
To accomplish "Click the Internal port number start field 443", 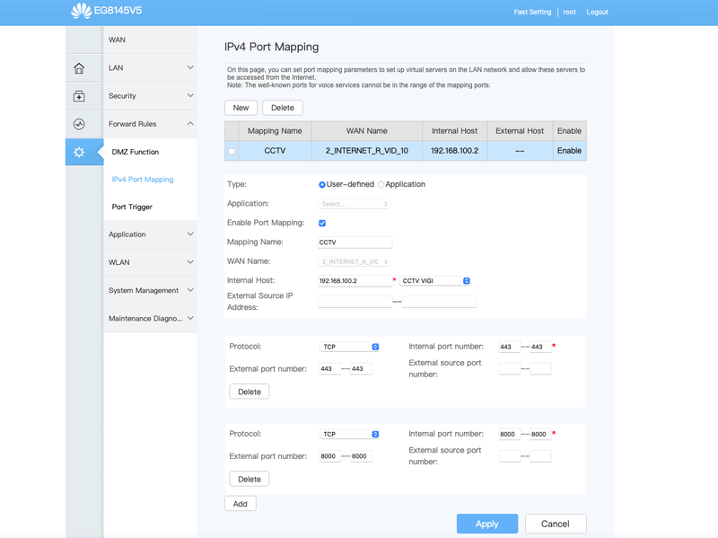I will tap(510, 347).
